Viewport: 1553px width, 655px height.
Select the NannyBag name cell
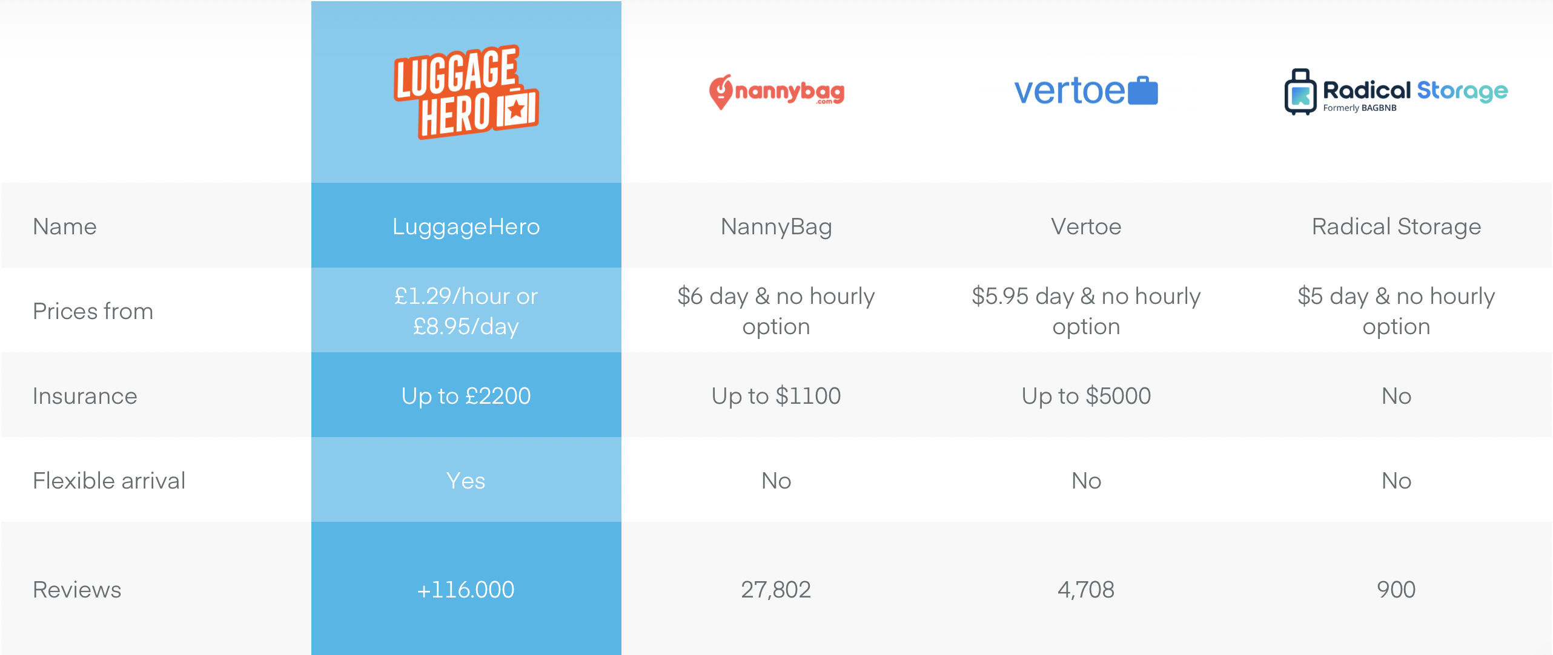point(776,225)
